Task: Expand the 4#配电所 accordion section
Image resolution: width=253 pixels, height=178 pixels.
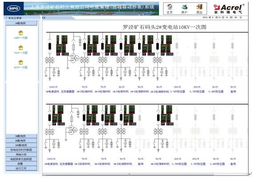Action: tap(21, 141)
